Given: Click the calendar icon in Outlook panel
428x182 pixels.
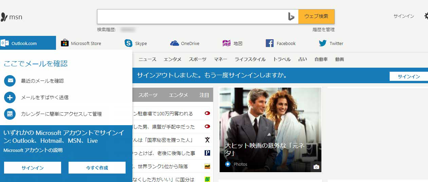Looking at the screenshot, I should (10, 114).
